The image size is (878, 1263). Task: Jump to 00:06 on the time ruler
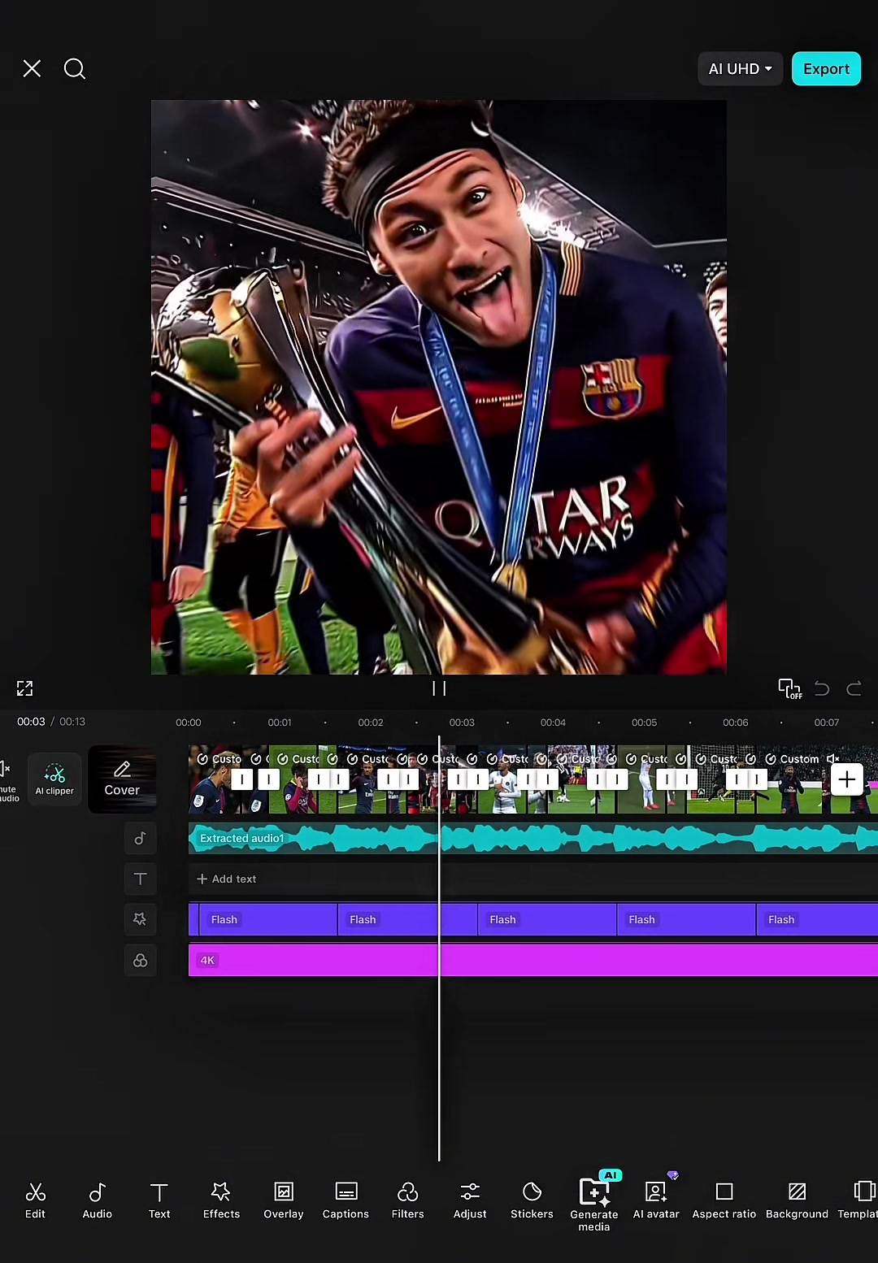[736, 723]
